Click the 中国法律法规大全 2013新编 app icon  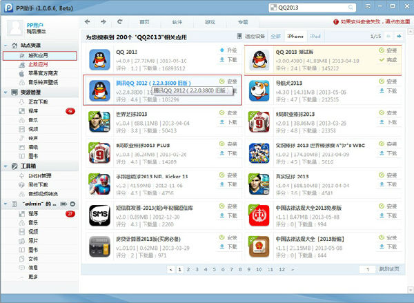(x=259, y=246)
